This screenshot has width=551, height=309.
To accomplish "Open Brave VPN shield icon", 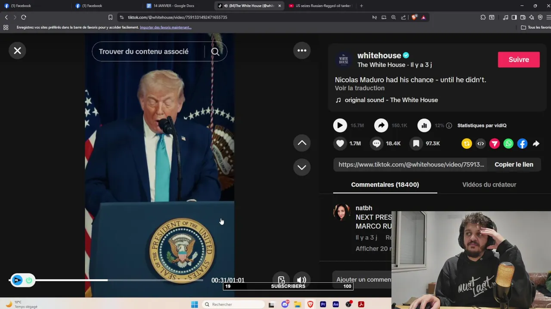I will [540, 17].
